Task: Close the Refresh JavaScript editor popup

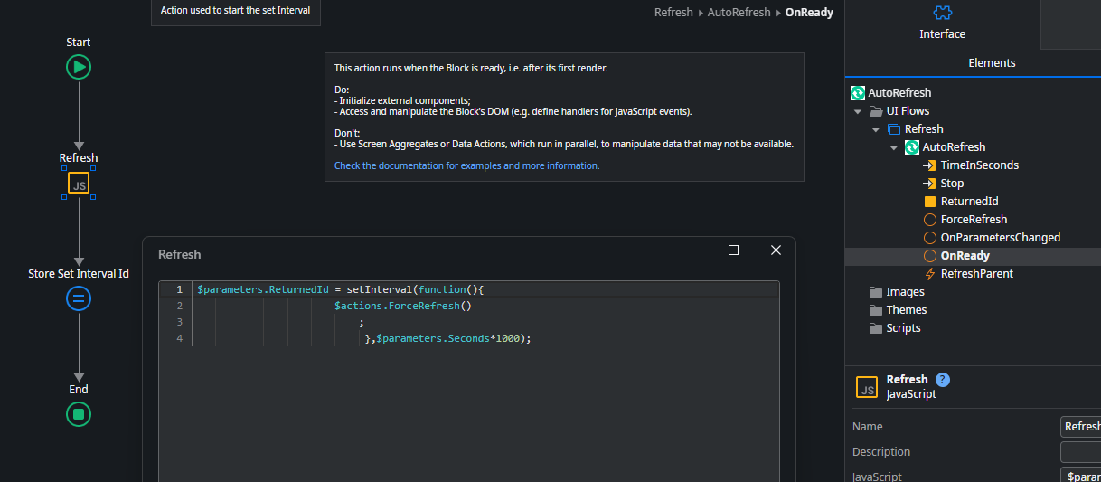Action: click(x=776, y=250)
